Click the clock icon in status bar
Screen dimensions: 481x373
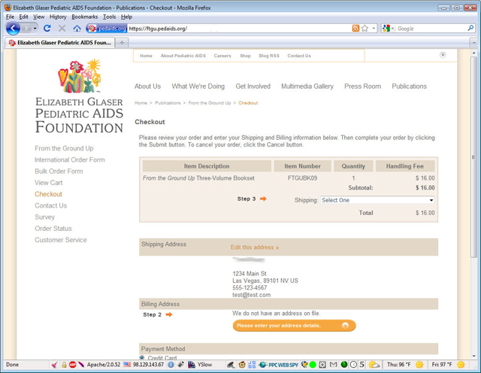(x=353, y=365)
